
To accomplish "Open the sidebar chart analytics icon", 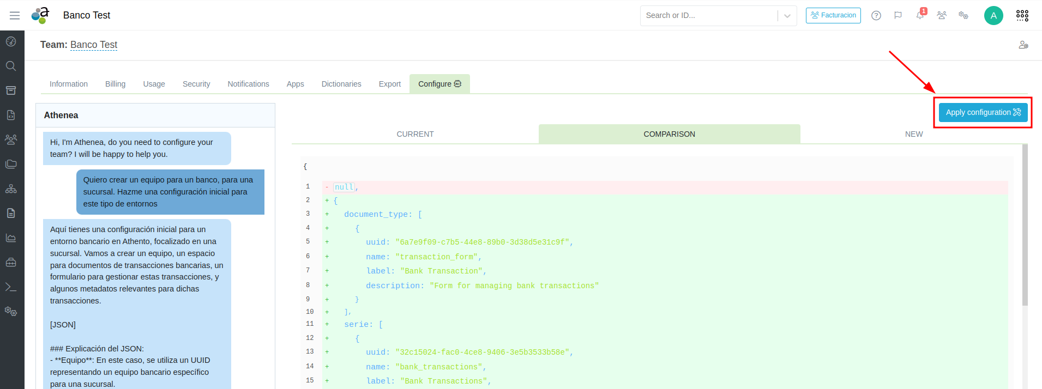I will 11,238.
